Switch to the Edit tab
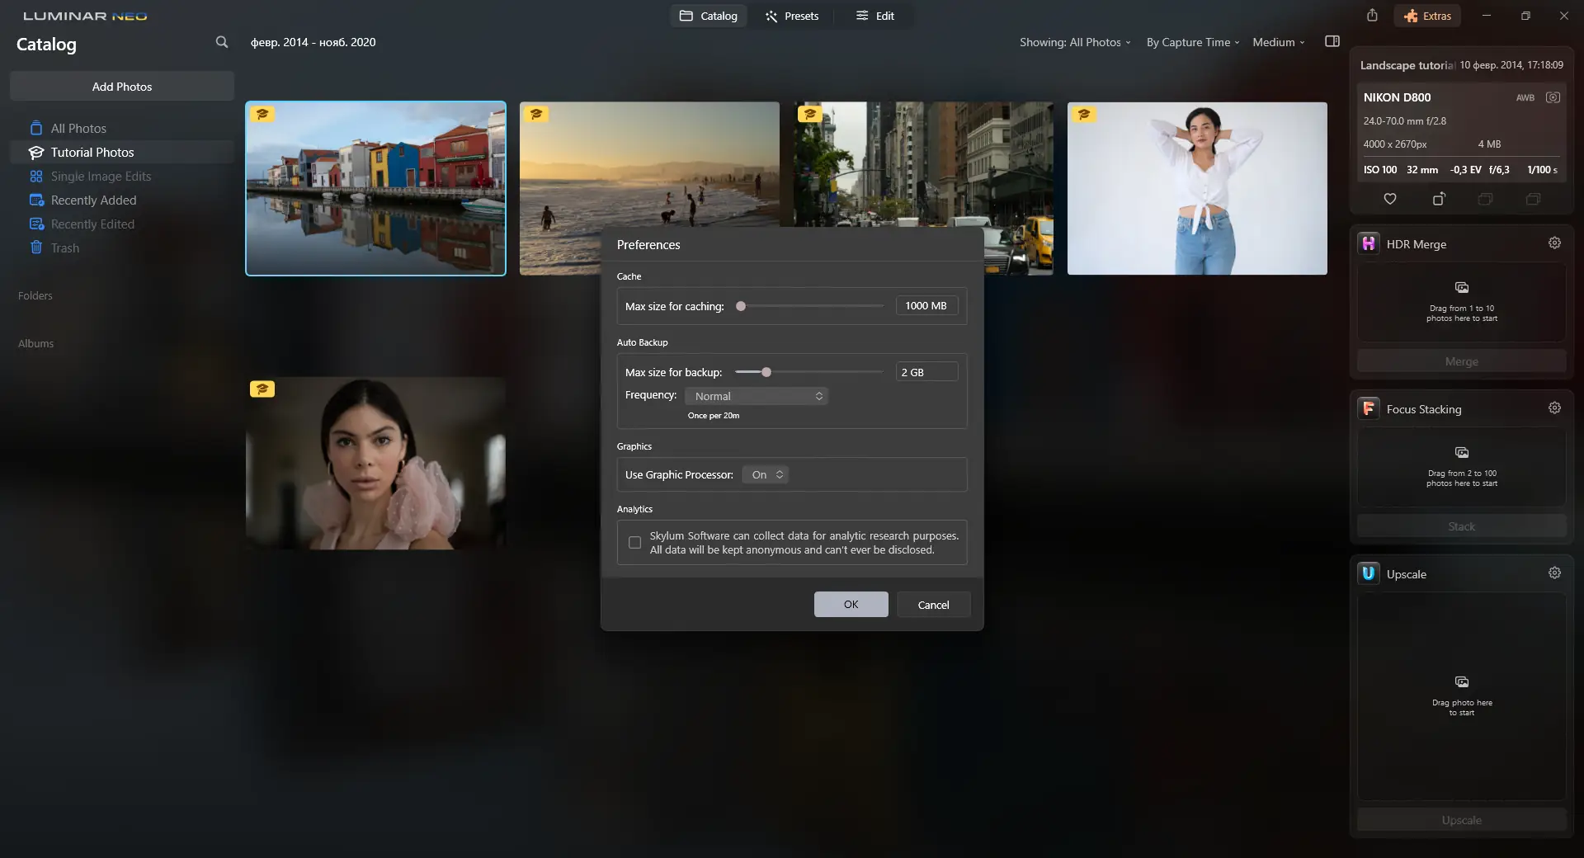1584x858 pixels. pyautogui.click(x=875, y=16)
